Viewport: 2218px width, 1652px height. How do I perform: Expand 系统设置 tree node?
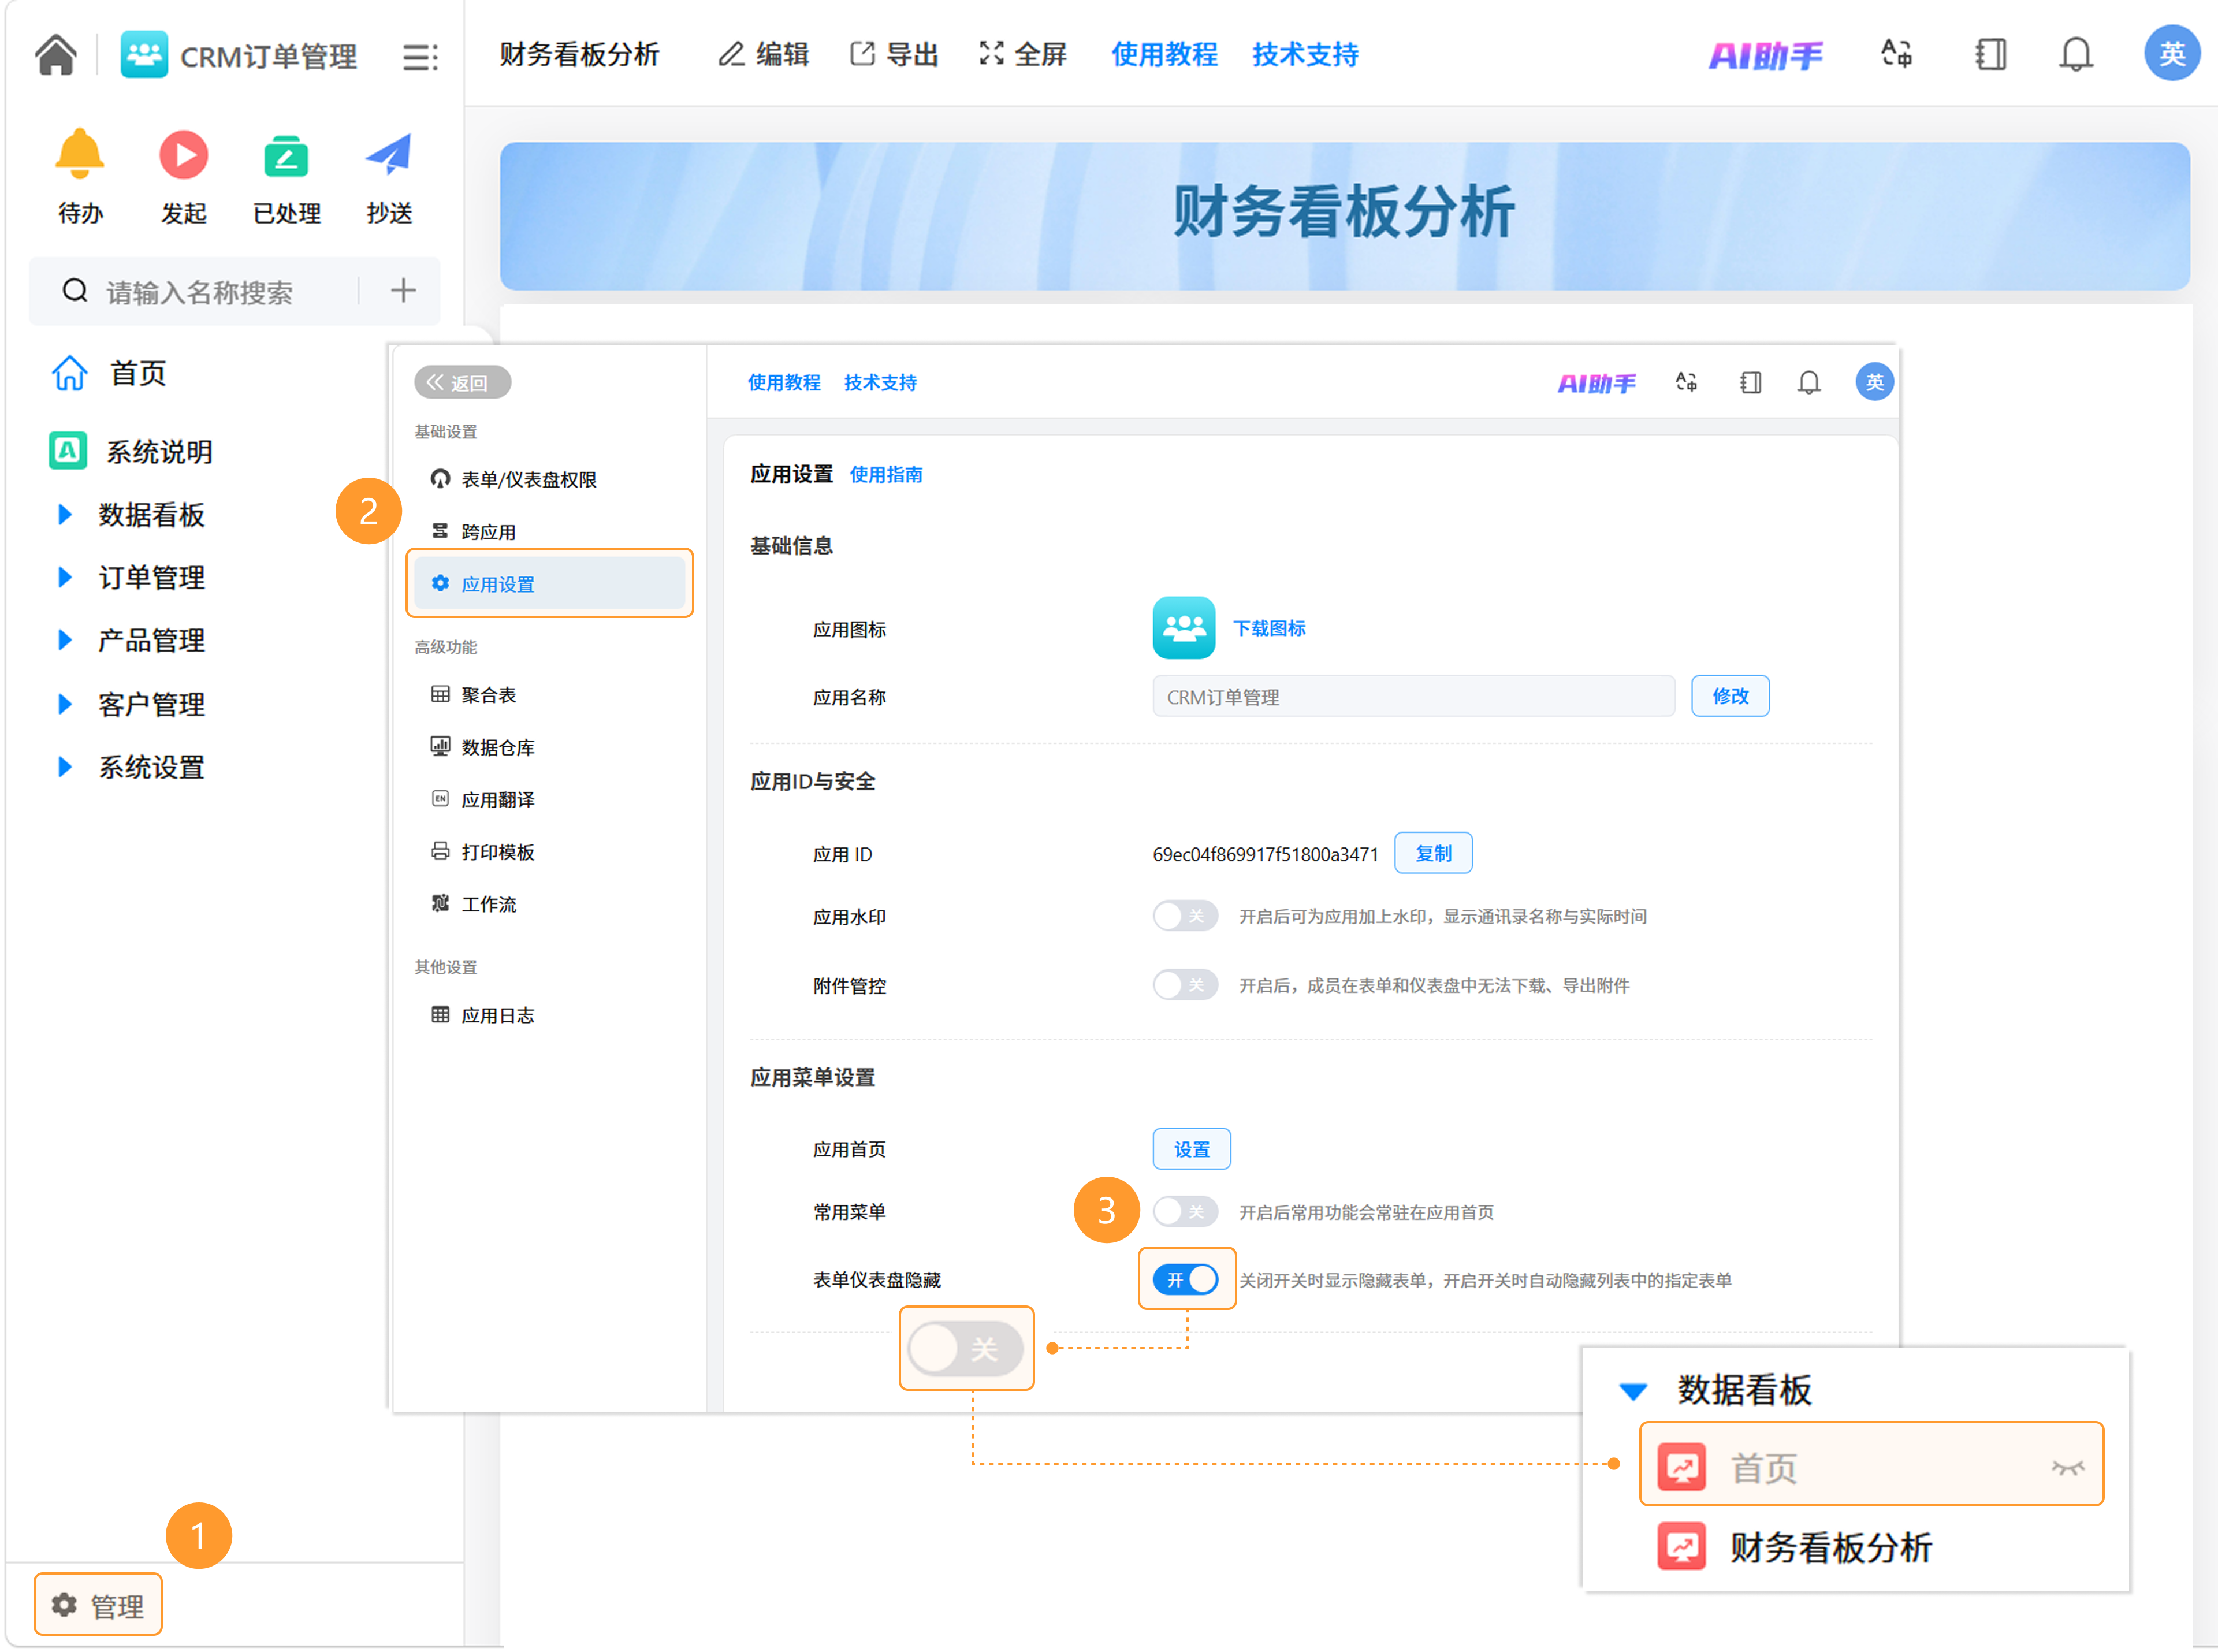pos(65,767)
